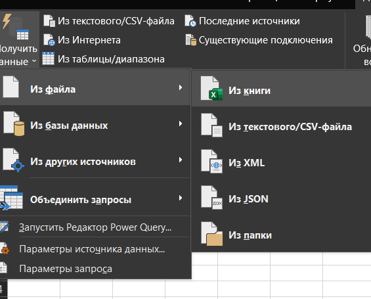Screen dimensions: 371x299
Task: Click the Из Интернета globe icon
Action: coord(49,40)
